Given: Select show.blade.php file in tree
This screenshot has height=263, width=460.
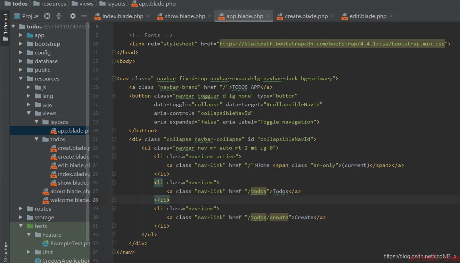Looking at the screenshot, I should click(x=70, y=183).
